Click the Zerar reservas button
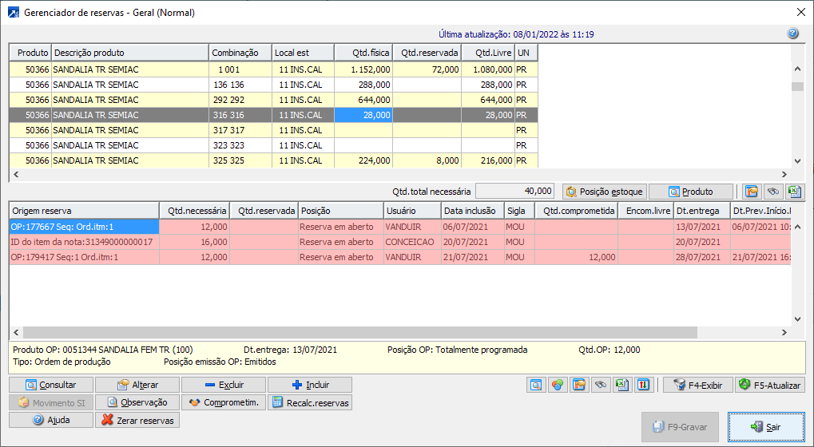This screenshot has height=447, width=814. pos(137,420)
